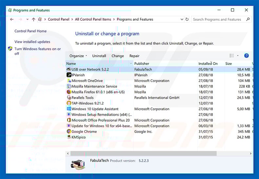This screenshot has height=179, width=259.
Task: Select the Microsoft OneDrive program name
Action: tap(87, 81)
